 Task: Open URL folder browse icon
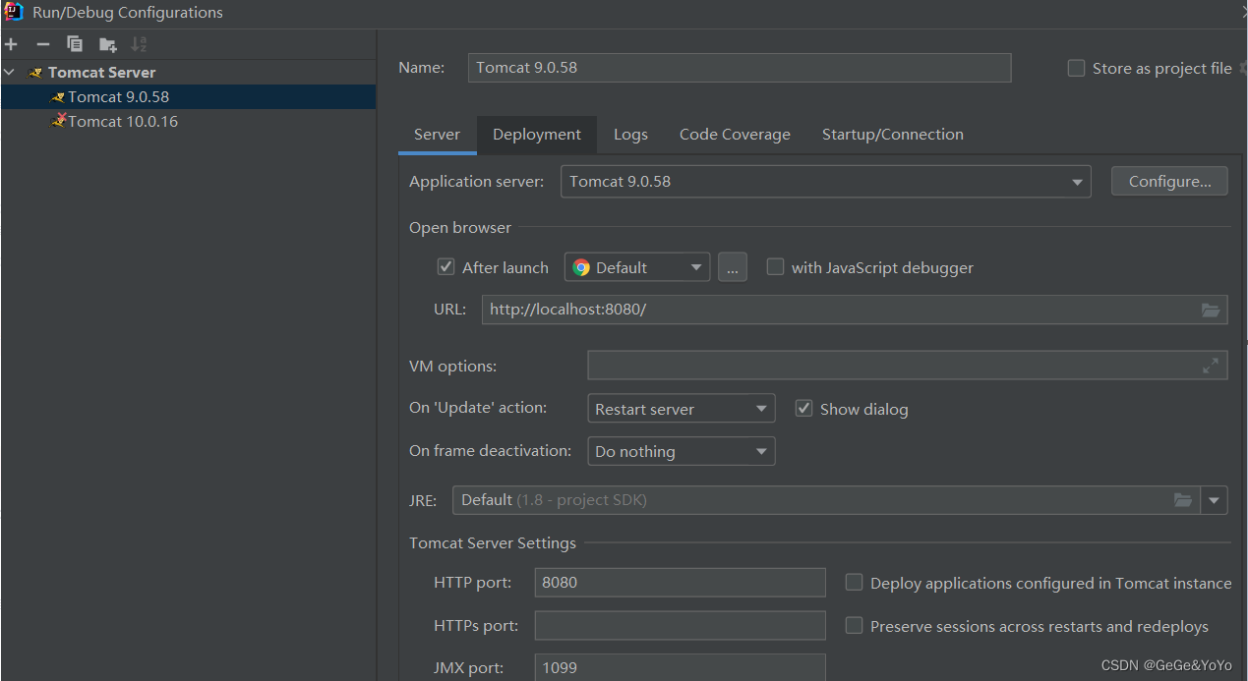(x=1211, y=311)
